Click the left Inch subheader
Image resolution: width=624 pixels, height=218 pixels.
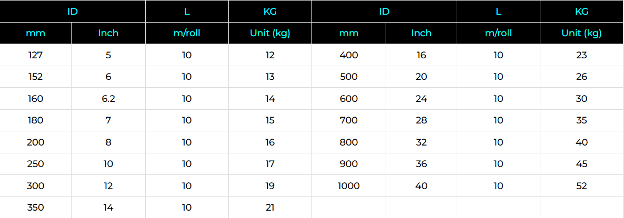[x=108, y=33]
